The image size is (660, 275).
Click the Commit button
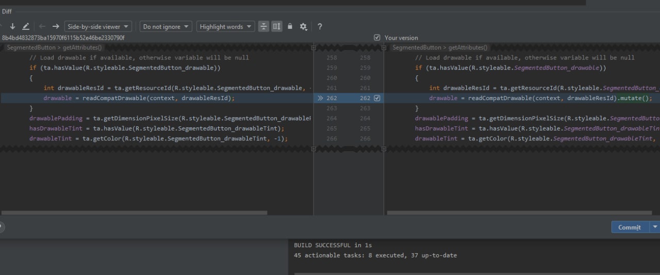pyautogui.click(x=629, y=227)
